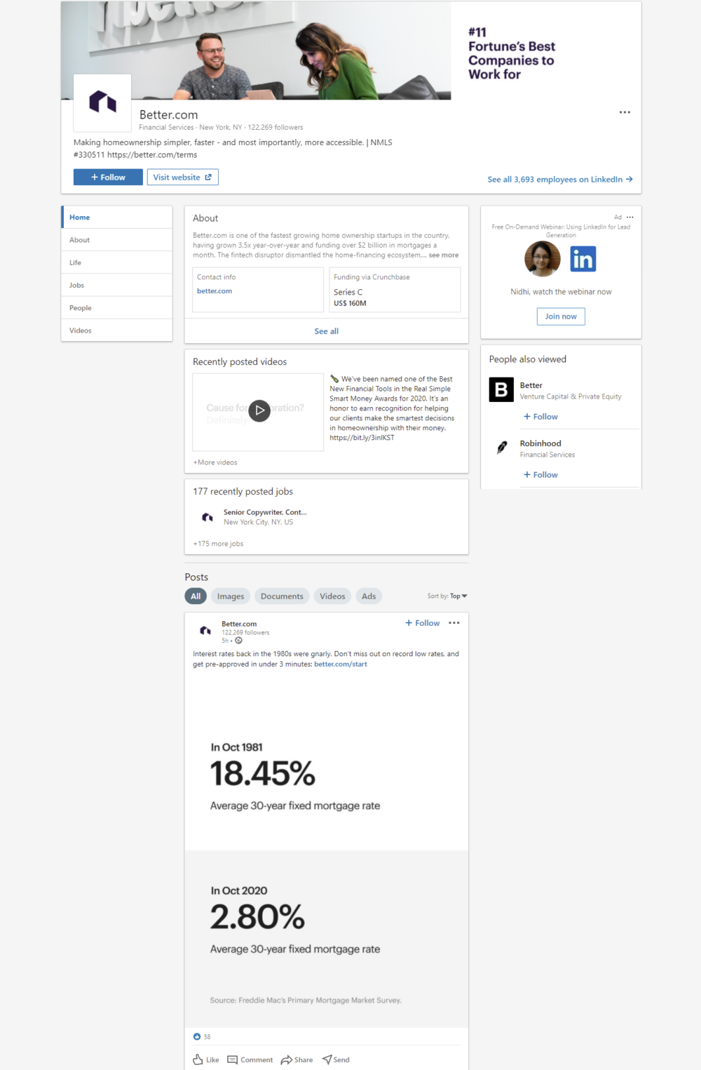The height and width of the screenshot is (1070, 701).
Task: Click the Like icon under the post
Action: pyautogui.click(x=205, y=1059)
